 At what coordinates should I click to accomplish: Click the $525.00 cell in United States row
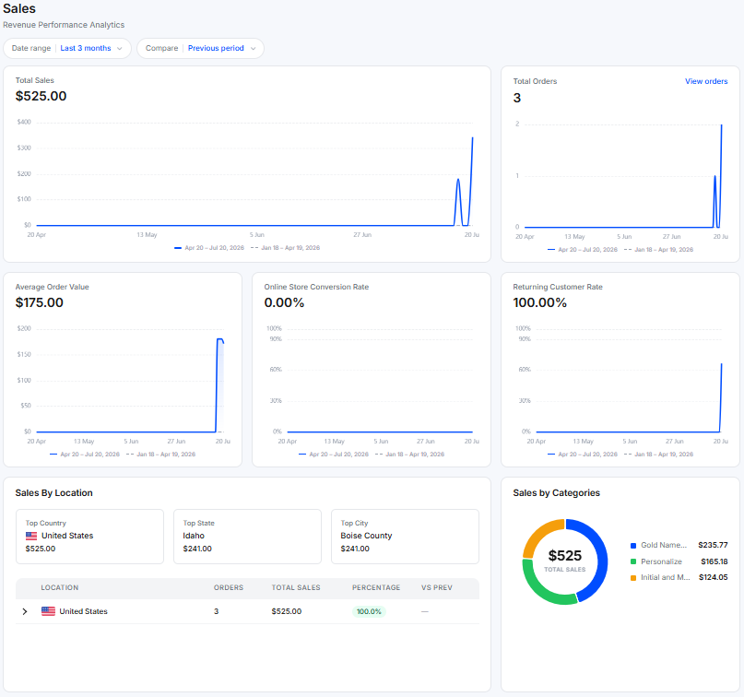click(286, 611)
